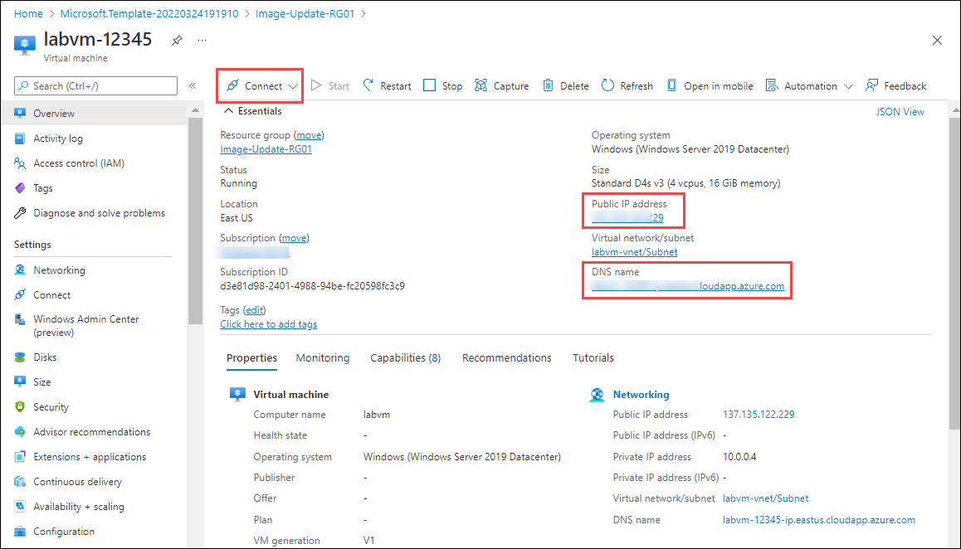Click the Automation icon in the toolbar
The width and height of the screenshot is (961, 549).
click(772, 85)
